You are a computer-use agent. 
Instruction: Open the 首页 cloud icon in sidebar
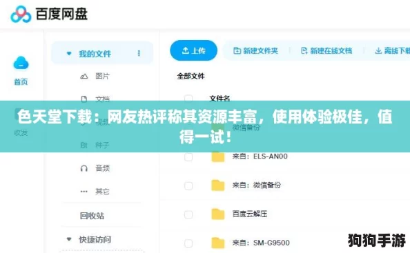pyautogui.click(x=21, y=63)
